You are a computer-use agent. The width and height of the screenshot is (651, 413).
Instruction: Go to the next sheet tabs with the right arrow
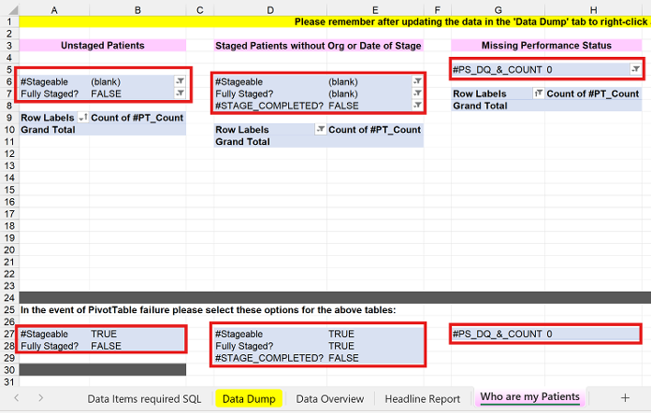(41, 398)
